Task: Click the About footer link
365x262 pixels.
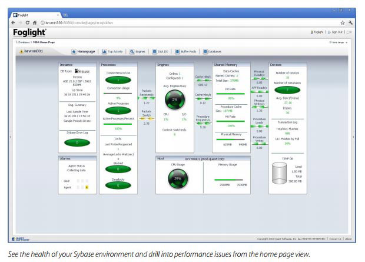Action: pos(349,239)
